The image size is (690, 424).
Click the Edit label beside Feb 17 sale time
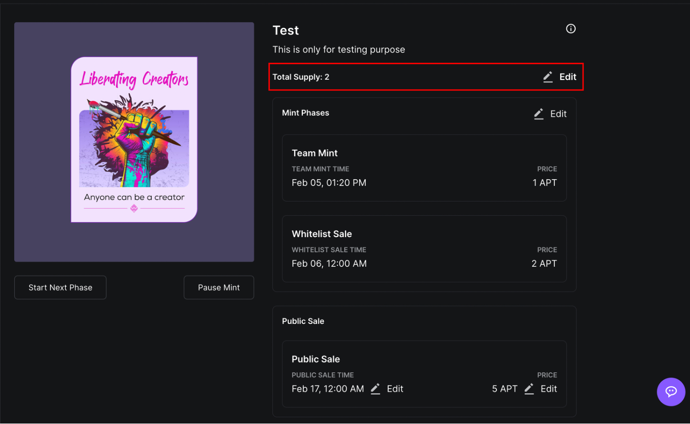click(x=395, y=389)
